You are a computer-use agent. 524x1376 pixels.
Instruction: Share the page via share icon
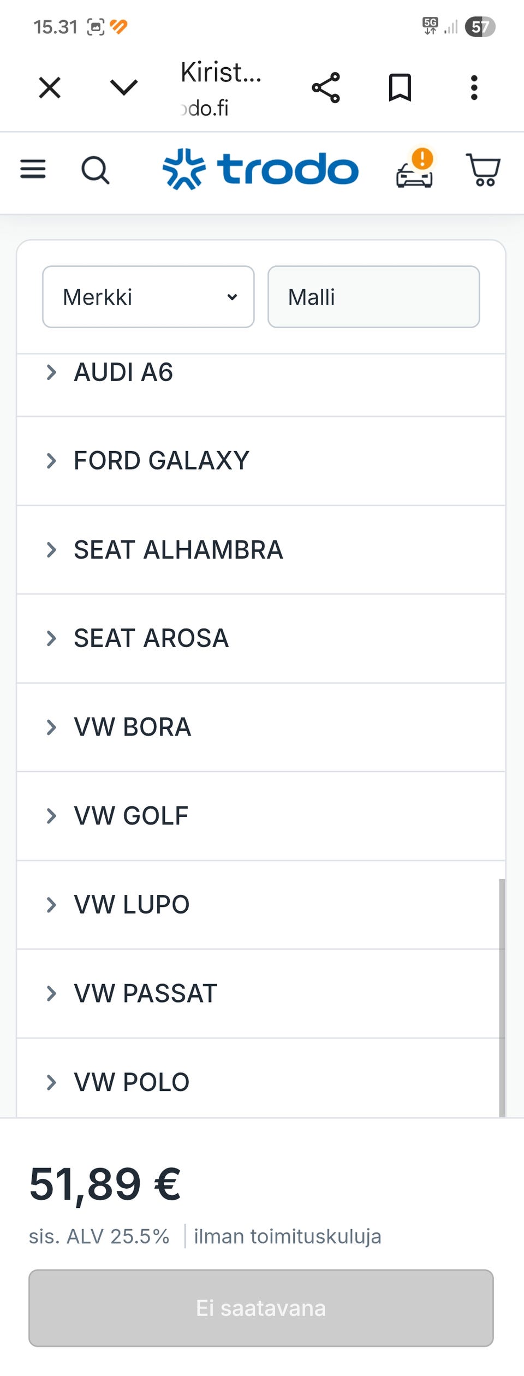tap(326, 87)
